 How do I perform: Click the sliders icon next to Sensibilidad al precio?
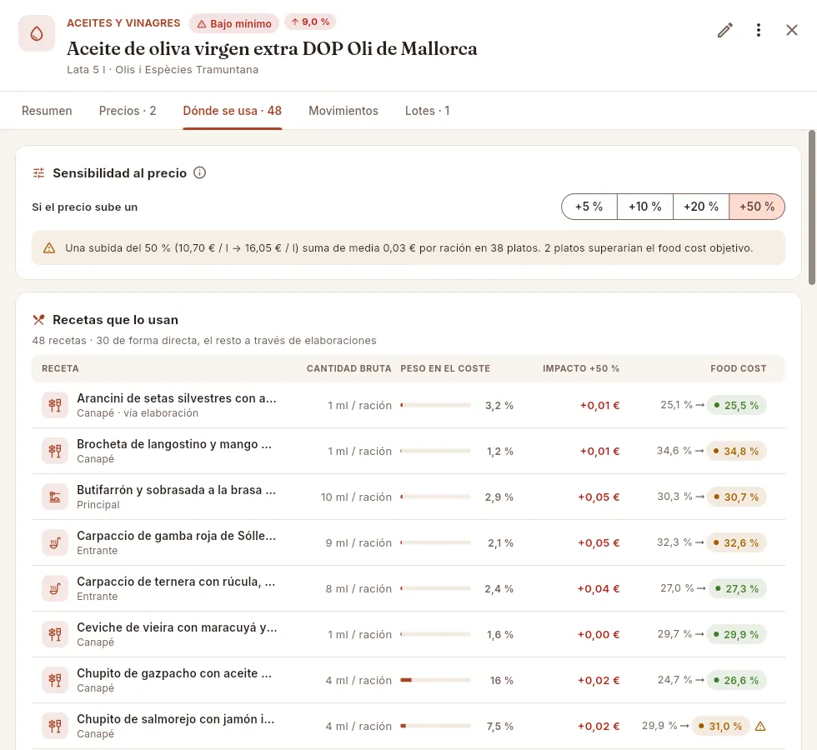(x=38, y=173)
